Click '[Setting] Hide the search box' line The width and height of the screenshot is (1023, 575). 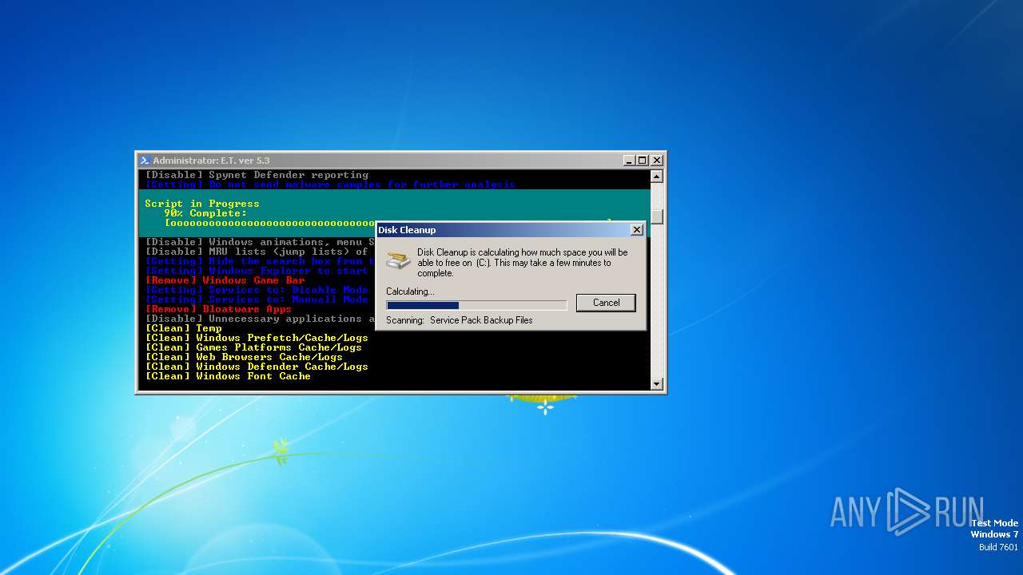point(260,261)
